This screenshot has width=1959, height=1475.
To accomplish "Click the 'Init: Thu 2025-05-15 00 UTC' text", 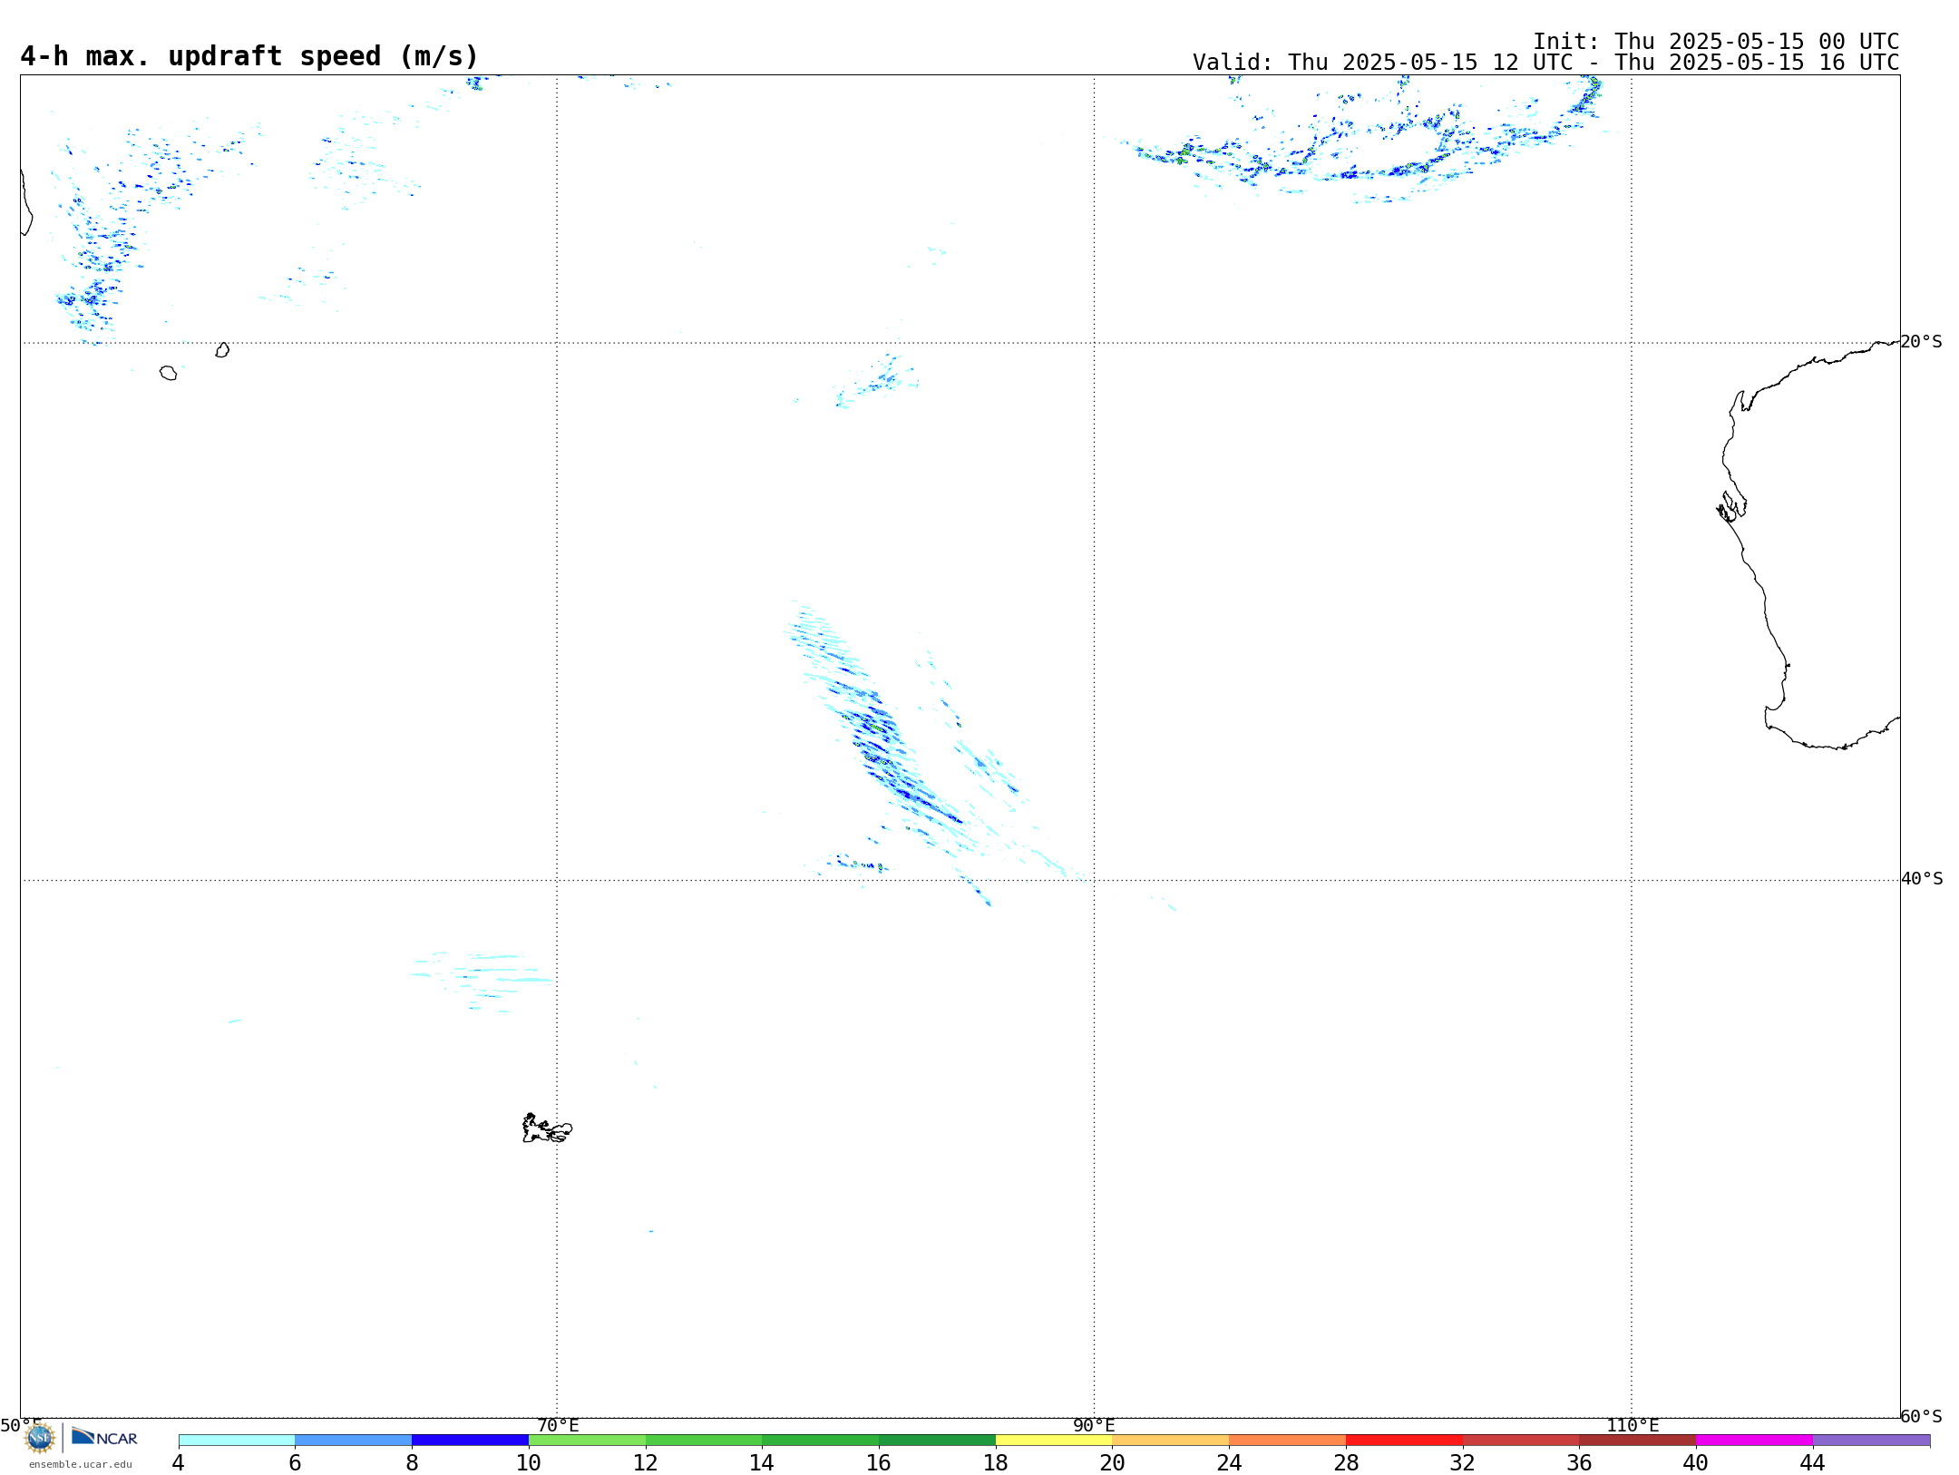I will (x=1716, y=42).
